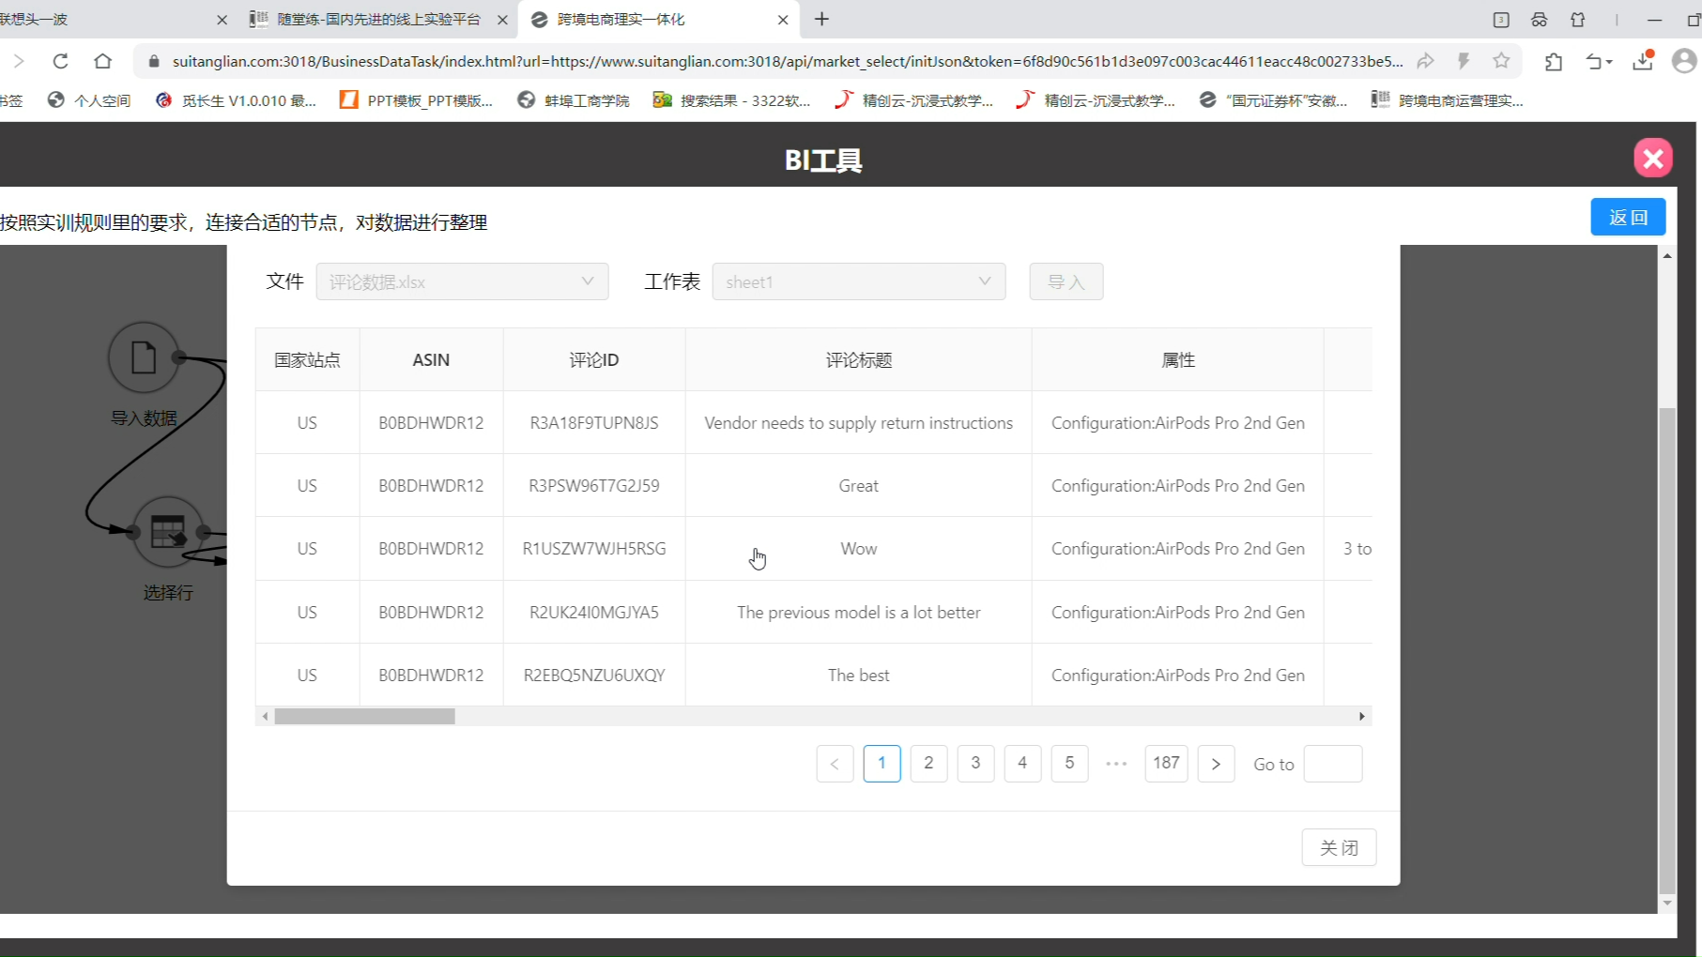1702x957 pixels.
Task: Click the share page icon
Action: (1425, 61)
